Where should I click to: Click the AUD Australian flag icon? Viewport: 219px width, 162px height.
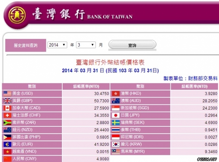pos(116,101)
